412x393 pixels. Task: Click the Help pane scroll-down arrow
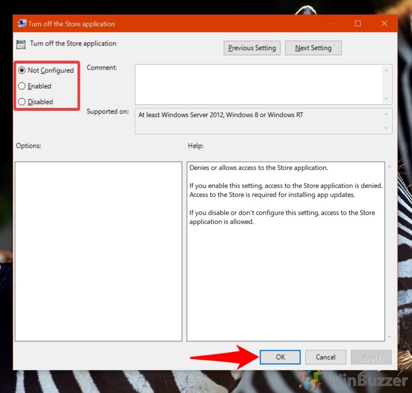(390, 337)
